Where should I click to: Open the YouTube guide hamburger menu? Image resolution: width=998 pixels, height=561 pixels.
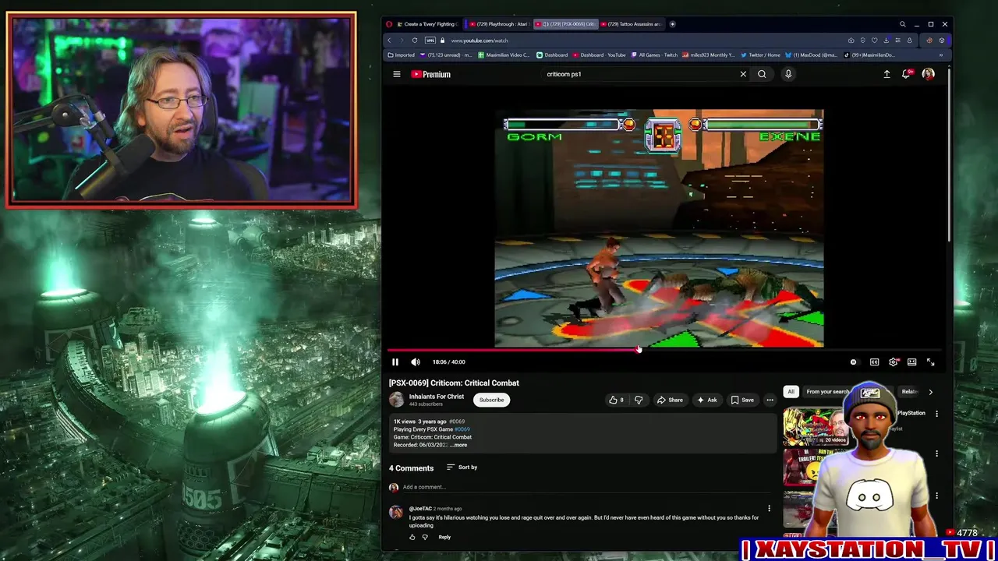[396, 74]
